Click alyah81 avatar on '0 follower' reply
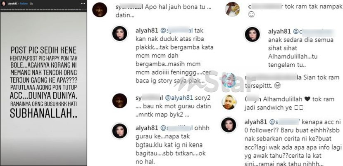 [x=229, y=125]
